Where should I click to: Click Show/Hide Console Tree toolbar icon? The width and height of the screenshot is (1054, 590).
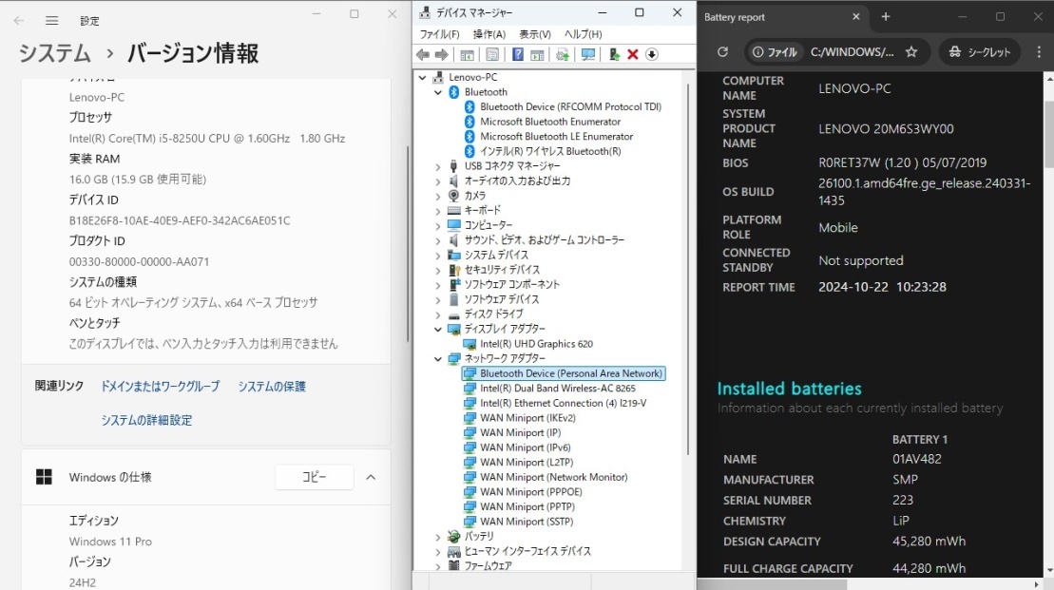point(468,54)
